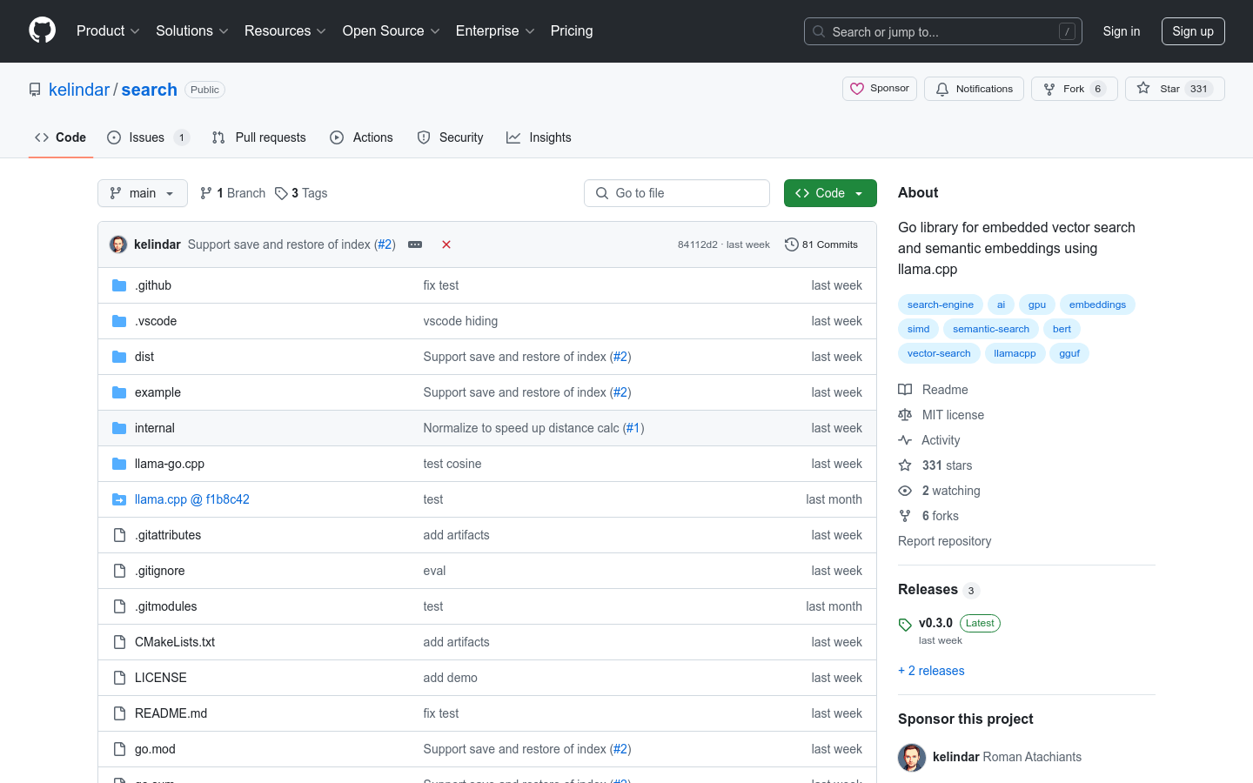Image resolution: width=1253 pixels, height=783 pixels.
Task: Click the internal folder icon
Action: pyautogui.click(x=119, y=428)
